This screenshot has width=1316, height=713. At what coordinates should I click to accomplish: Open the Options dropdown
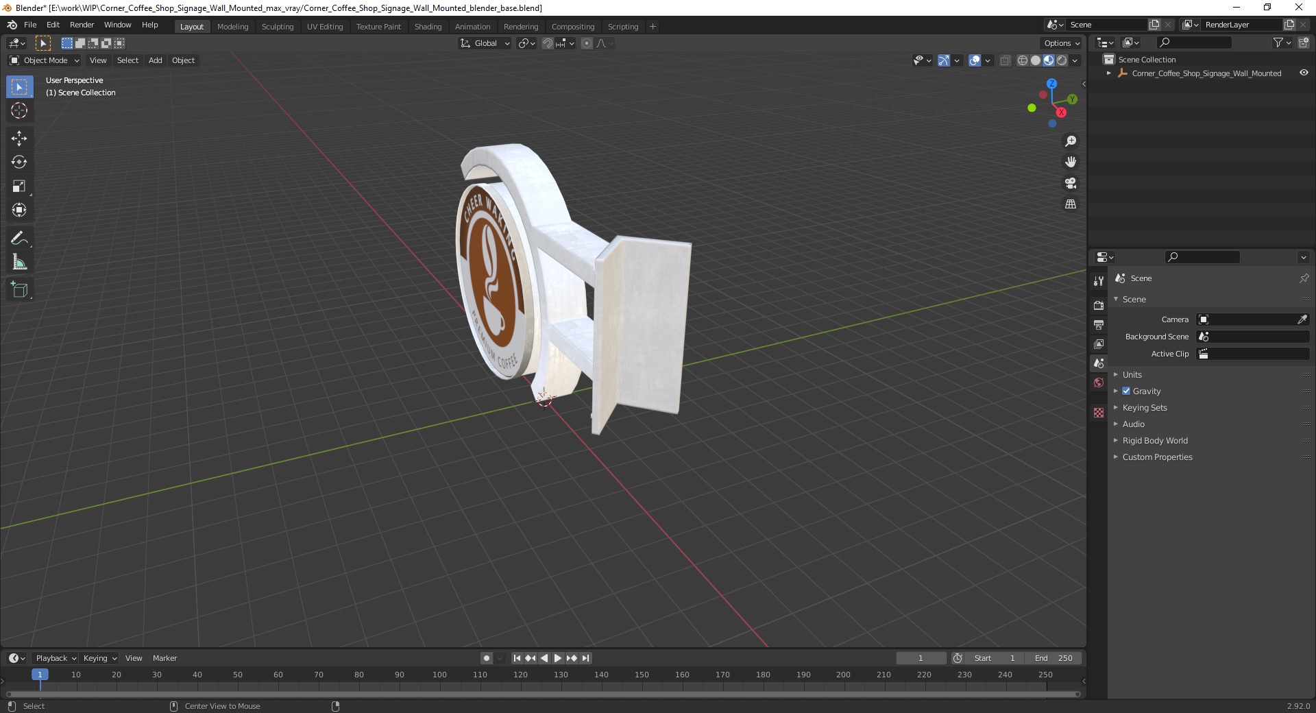1062,43
